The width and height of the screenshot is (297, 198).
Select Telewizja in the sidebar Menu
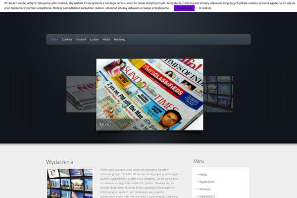(205, 189)
